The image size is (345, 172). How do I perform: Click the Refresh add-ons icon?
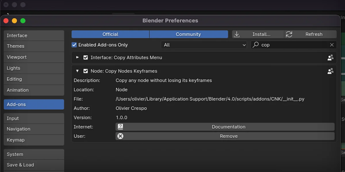pyautogui.click(x=288, y=34)
